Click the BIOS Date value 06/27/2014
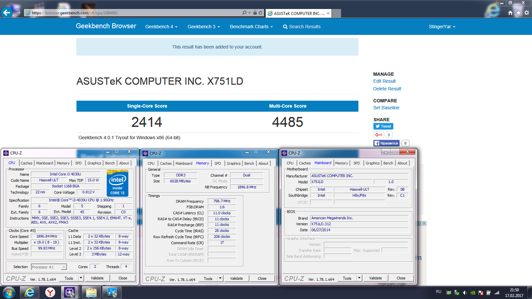 click(359, 230)
